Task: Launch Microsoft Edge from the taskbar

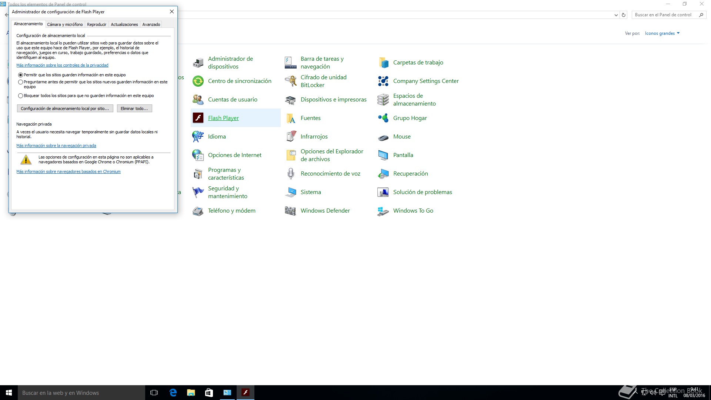Action: click(x=173, y=393)
